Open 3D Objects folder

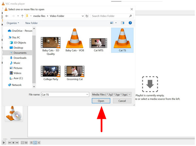click(18, 43)
